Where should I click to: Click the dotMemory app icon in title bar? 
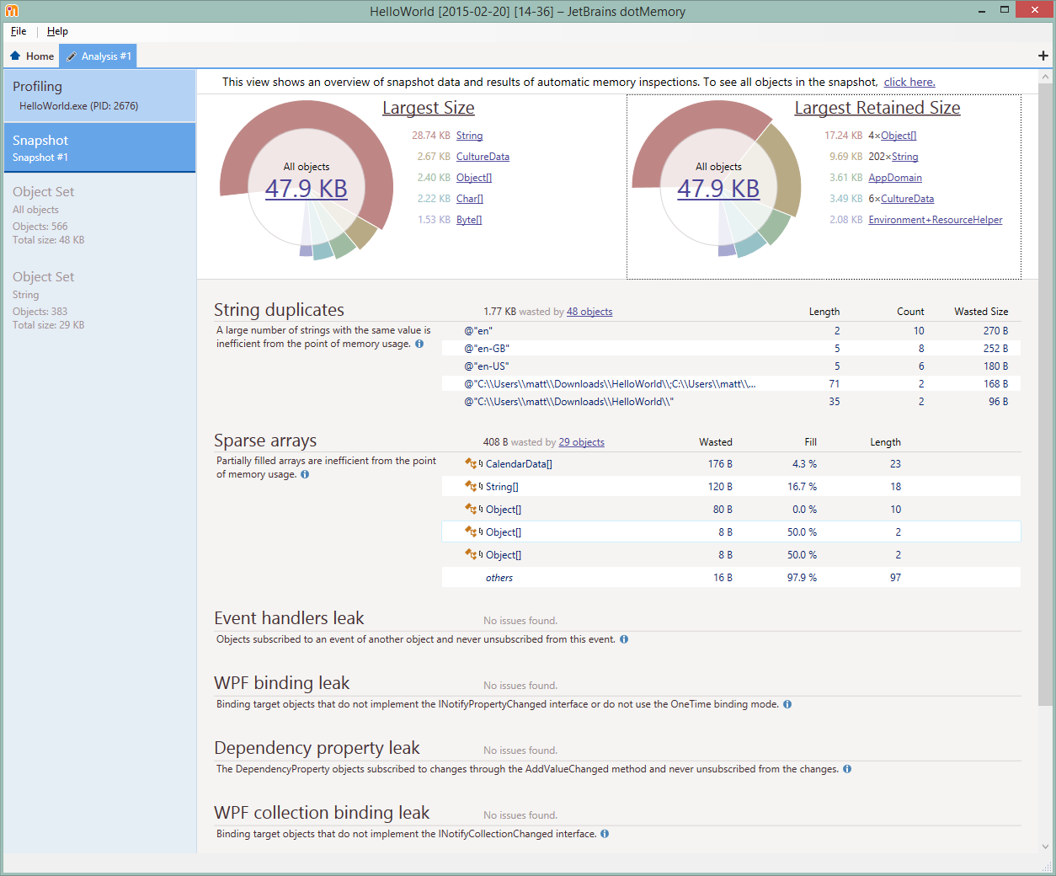12,11
